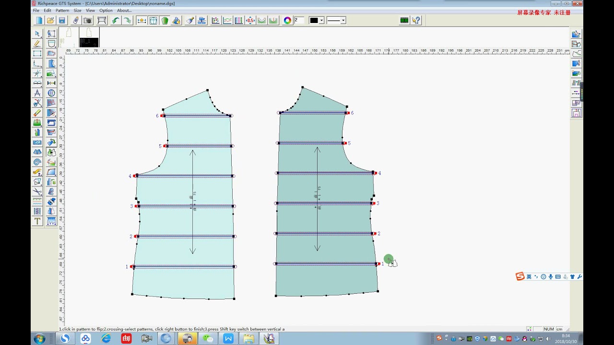The height and width of the screenshot is (345, 614).
Task: Select the arrow pointer tool
Action: (37, 34)
